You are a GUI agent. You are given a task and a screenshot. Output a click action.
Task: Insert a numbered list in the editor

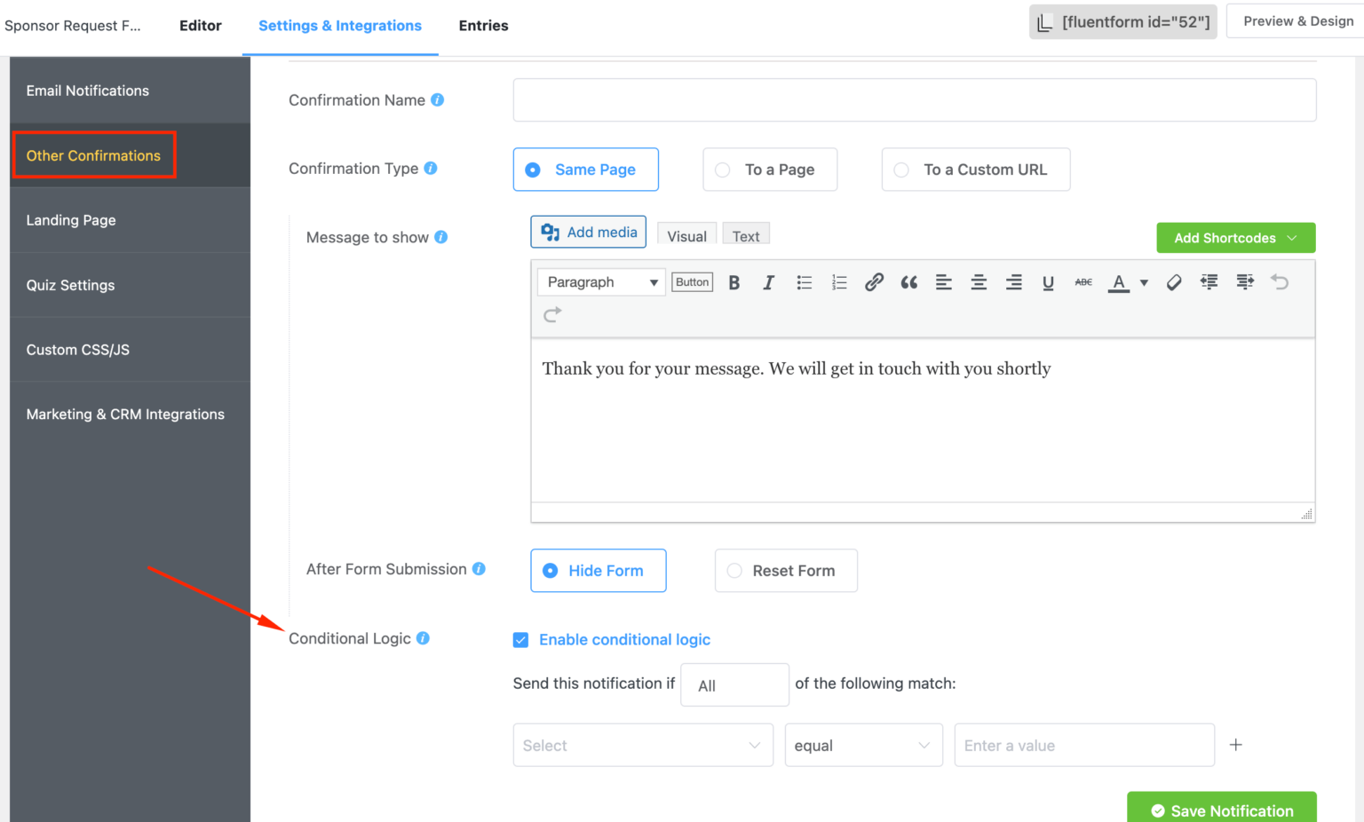click(x=838, y=281)
